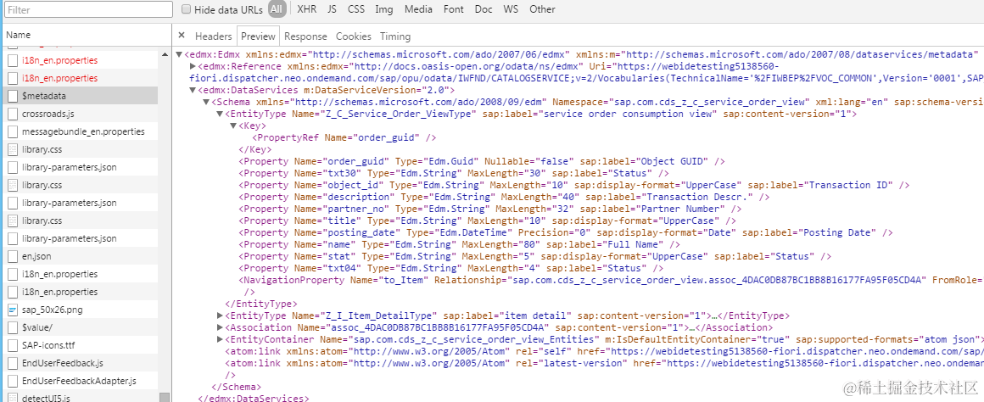
Task: Expand the edmx:Reference node
Action: click(x=193, y=66)
